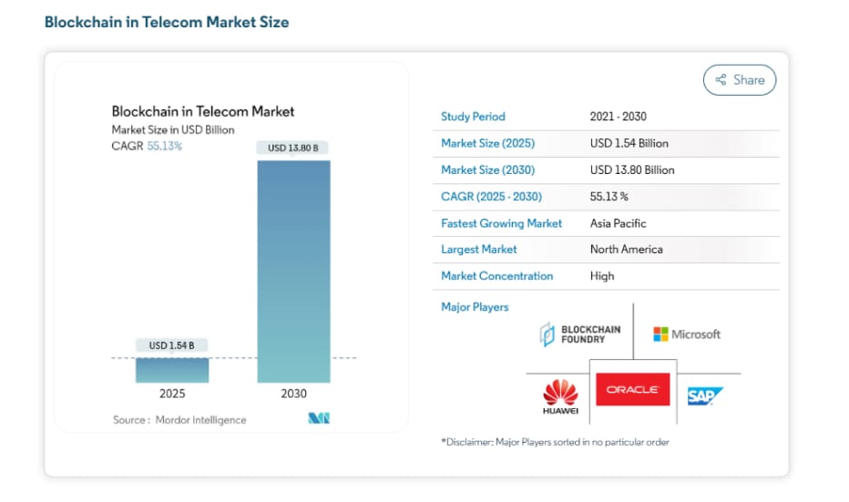Screen dimensions: 849x502
Task: Select the Study Period row label
Action: pyautogui.click(x=473, y=117)
